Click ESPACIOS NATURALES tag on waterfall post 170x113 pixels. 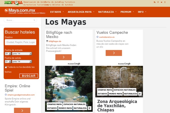(74, 104)
